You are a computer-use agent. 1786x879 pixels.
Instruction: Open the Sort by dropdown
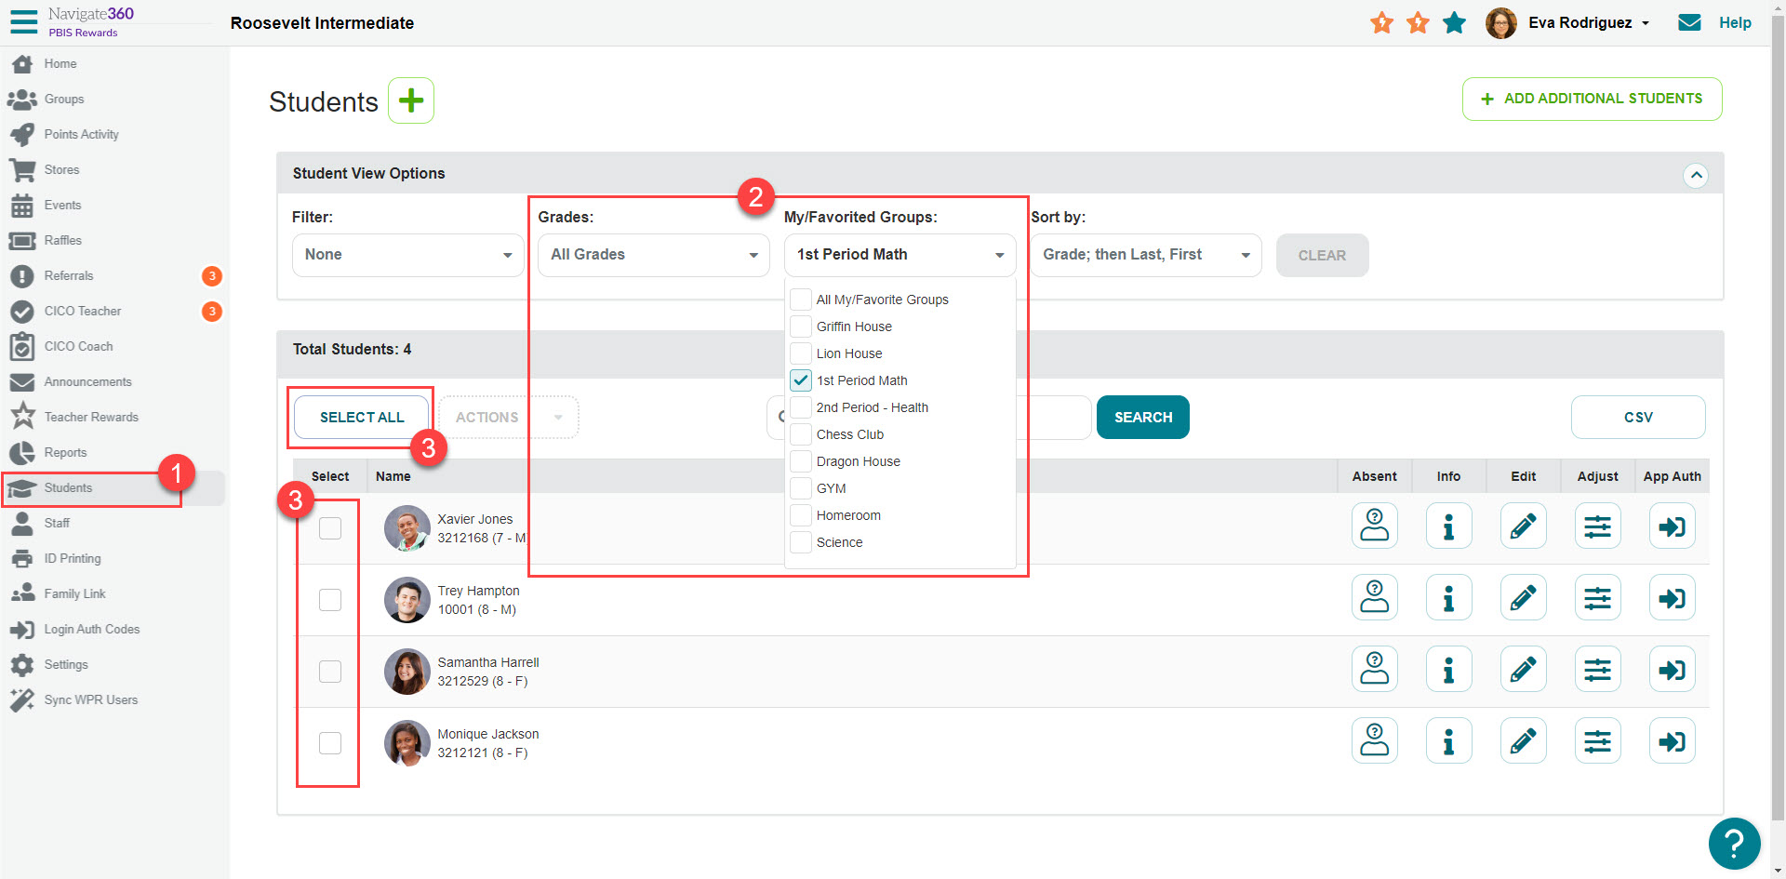pos(1145,254)
